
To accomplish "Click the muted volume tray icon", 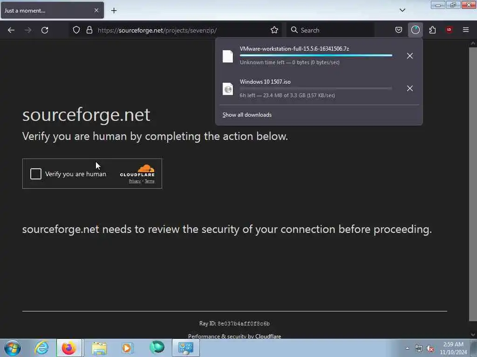I will (430, 349).
